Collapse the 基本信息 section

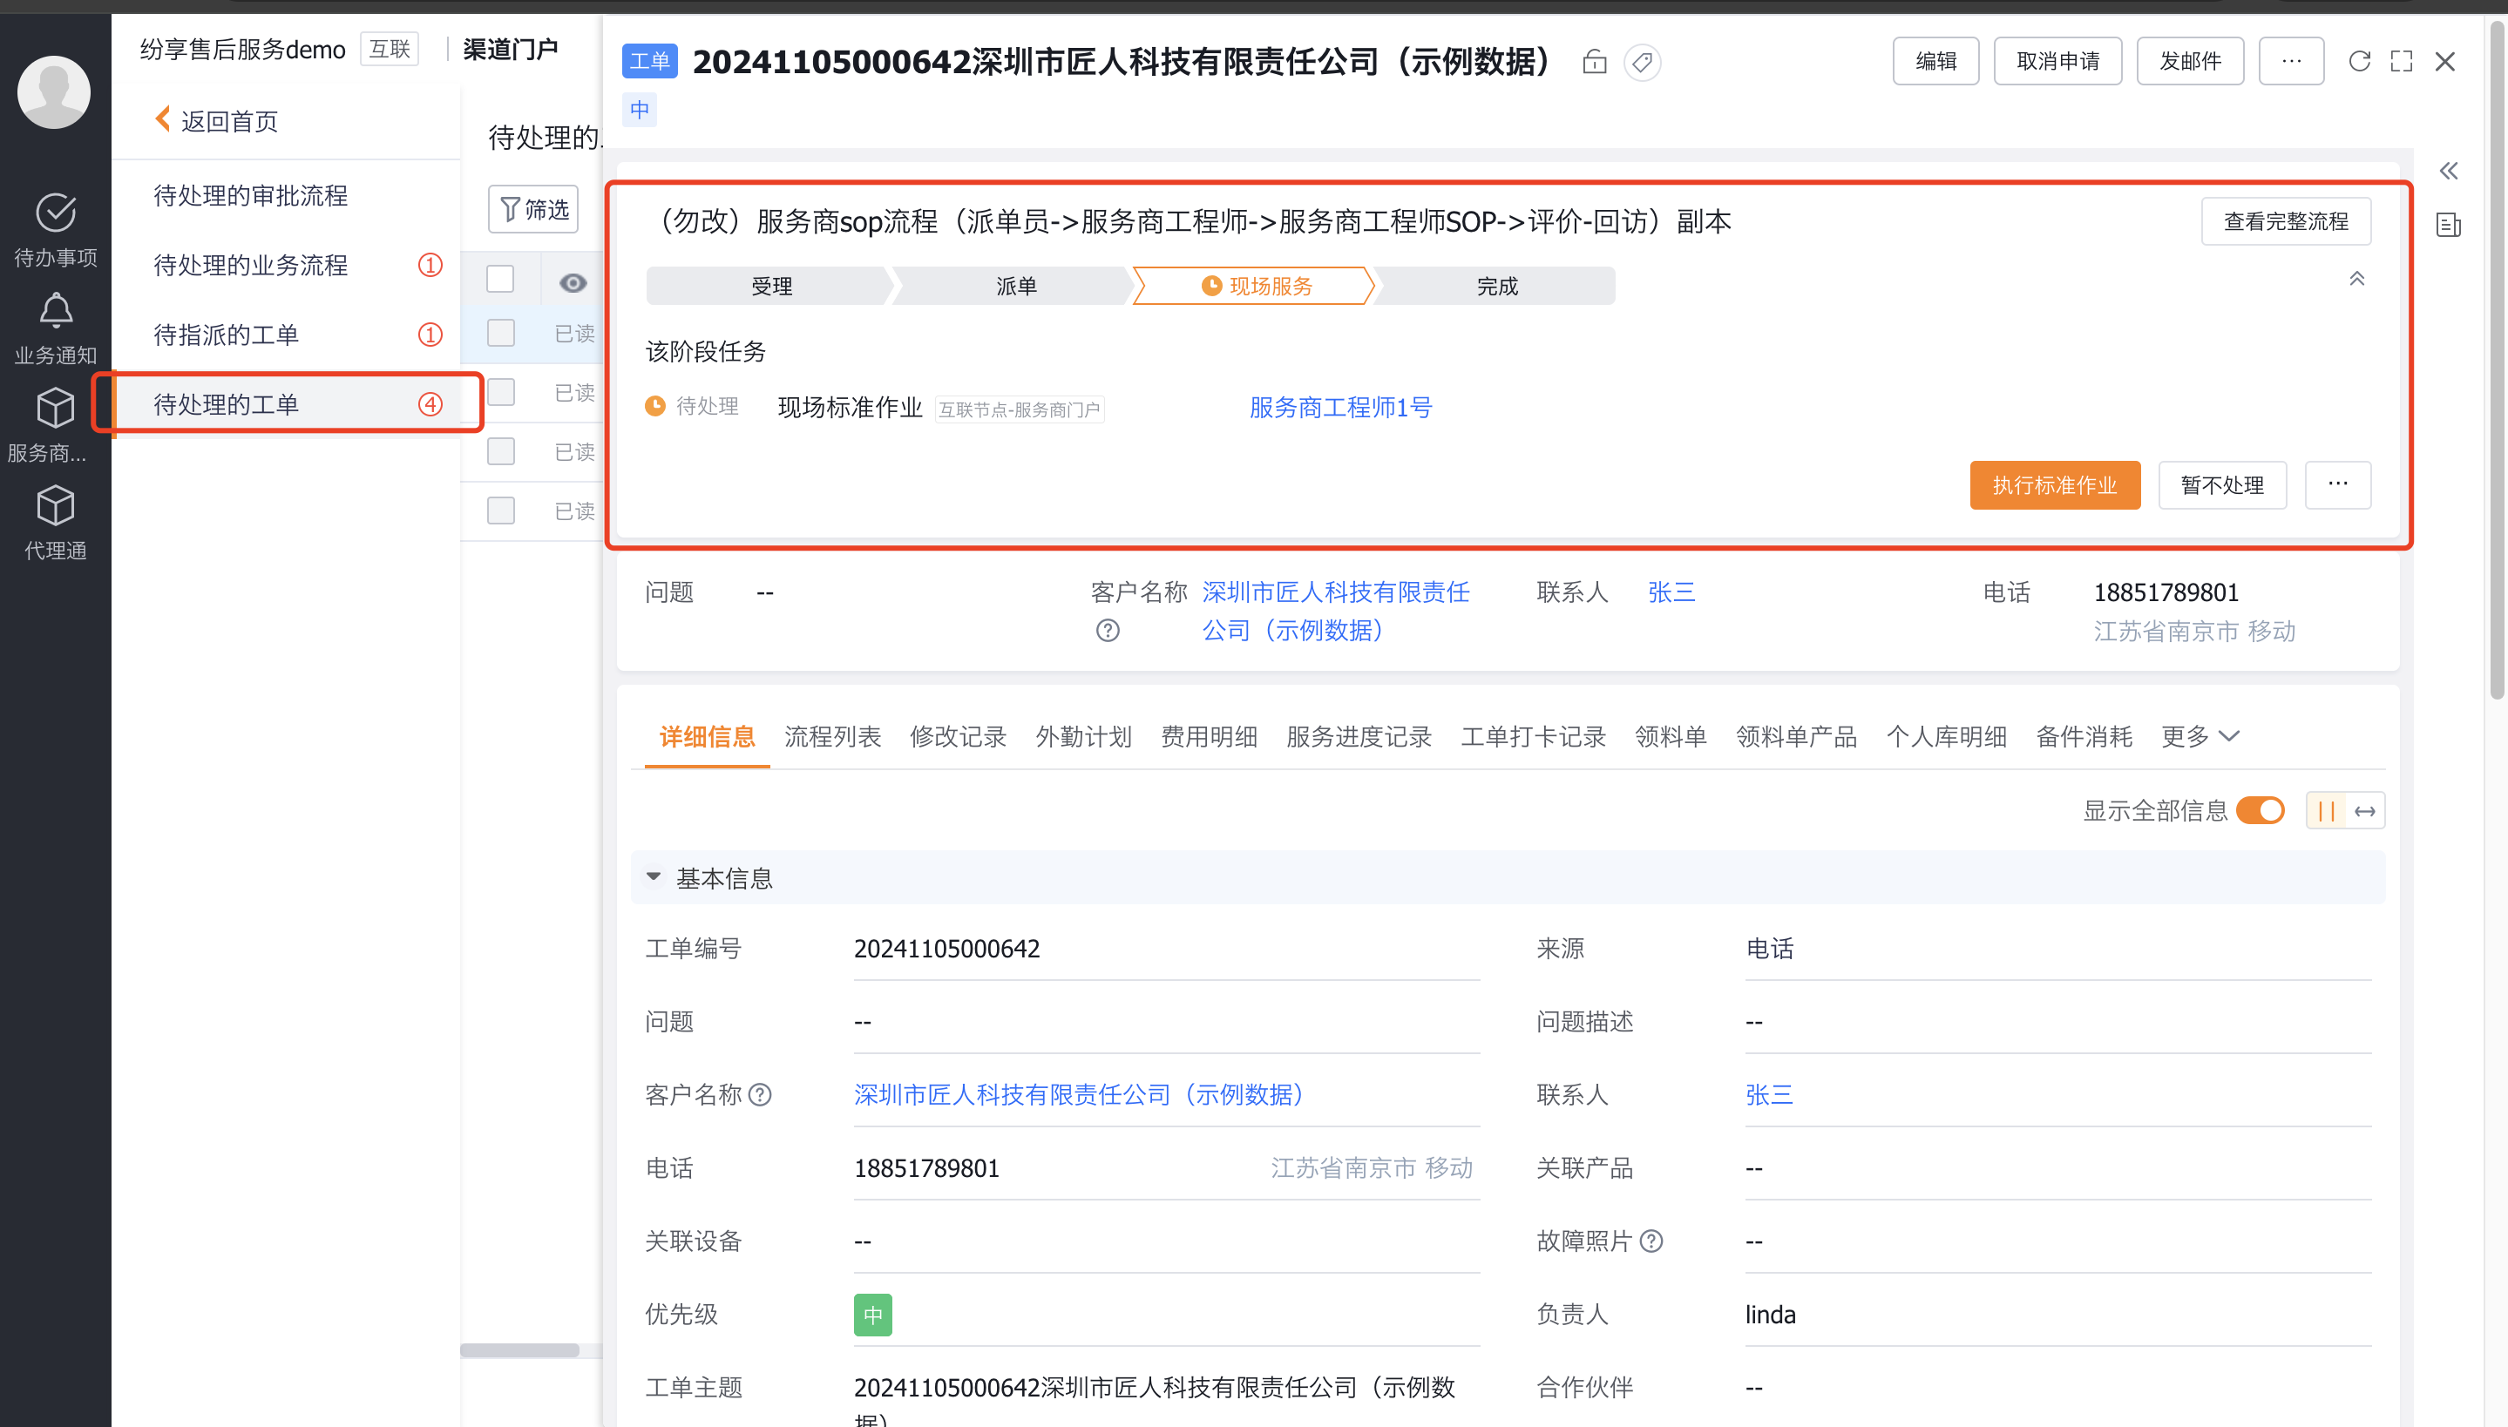654,877
